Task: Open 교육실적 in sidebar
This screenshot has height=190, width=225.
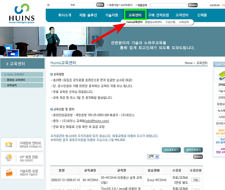Action: pos(22,85)
